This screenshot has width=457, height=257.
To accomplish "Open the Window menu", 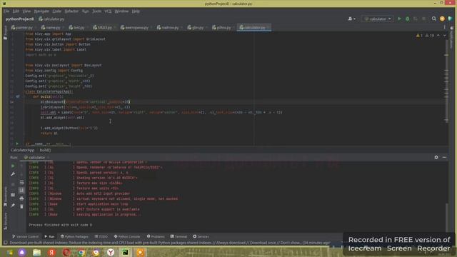I will coord(121,11).
